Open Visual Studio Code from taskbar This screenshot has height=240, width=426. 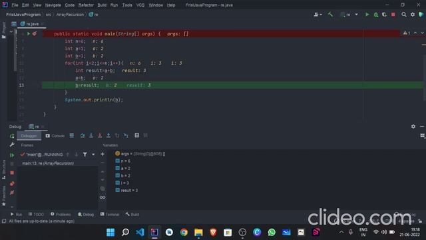(140, 232)
